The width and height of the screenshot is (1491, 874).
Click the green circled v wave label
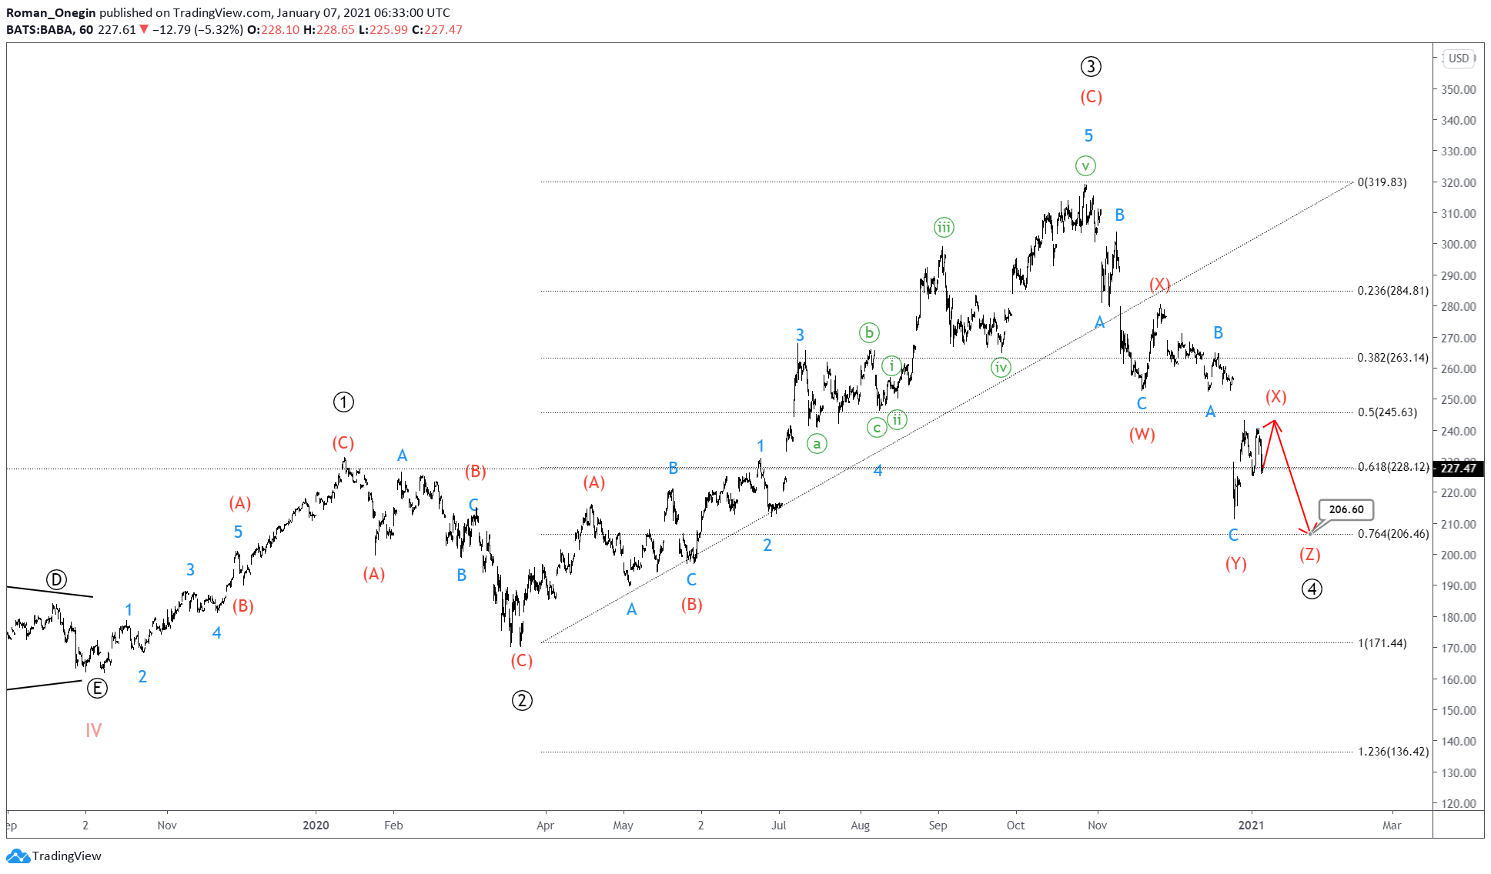pyautogui.click(x=1085, y=166)
